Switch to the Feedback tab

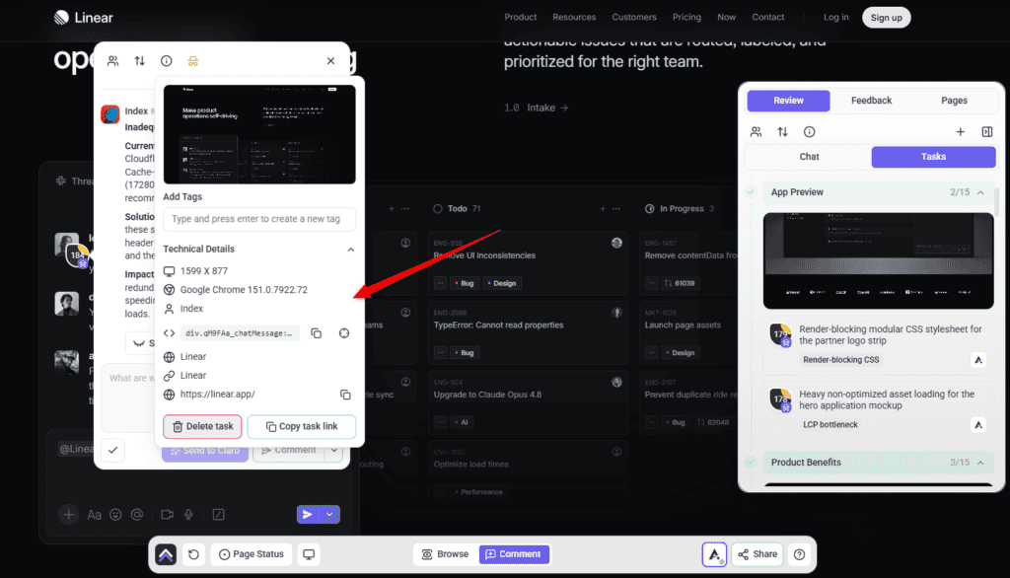click(x=871, y=101)
